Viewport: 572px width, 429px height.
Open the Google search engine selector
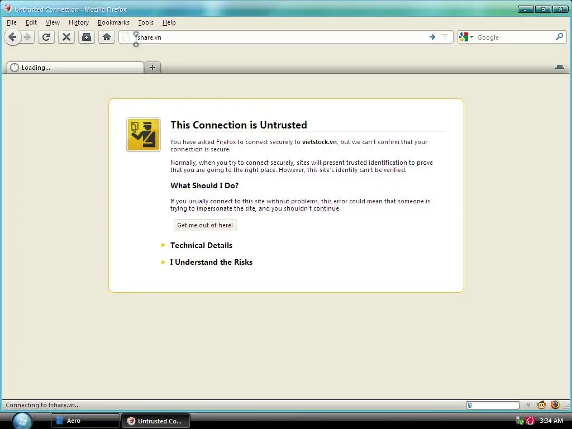466,37
